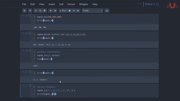Click the red logo at top right
Viewport: 180px width, 101px height.
click(172, 5)
